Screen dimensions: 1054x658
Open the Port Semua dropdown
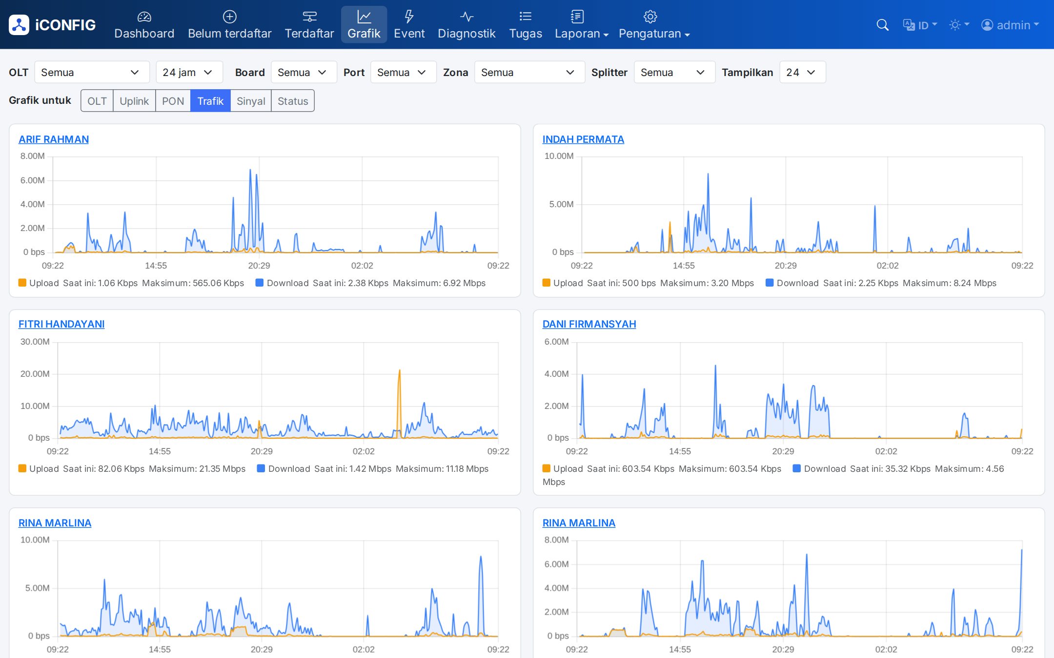403,72
